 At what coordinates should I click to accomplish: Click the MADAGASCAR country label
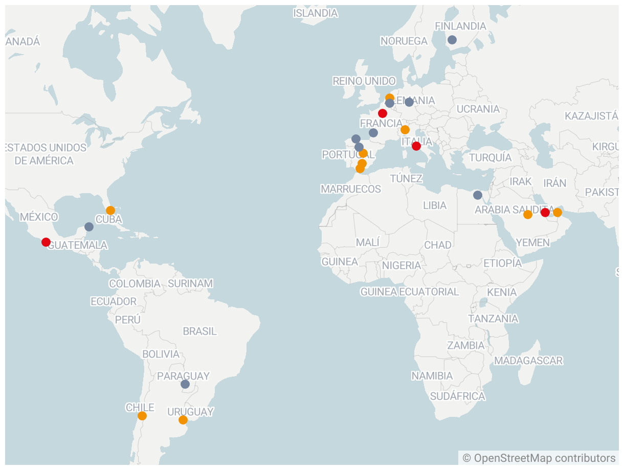tap(528, 361)
